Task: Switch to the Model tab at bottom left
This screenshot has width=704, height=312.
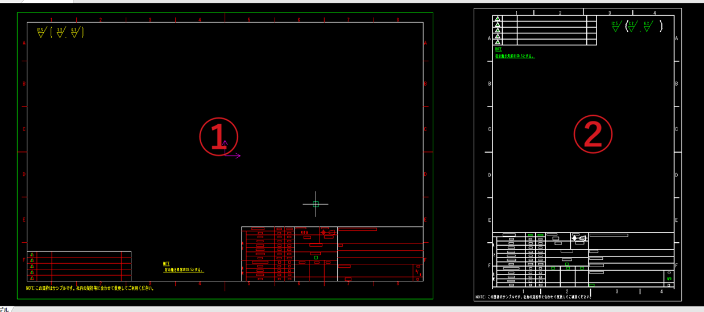Action: 5,309
